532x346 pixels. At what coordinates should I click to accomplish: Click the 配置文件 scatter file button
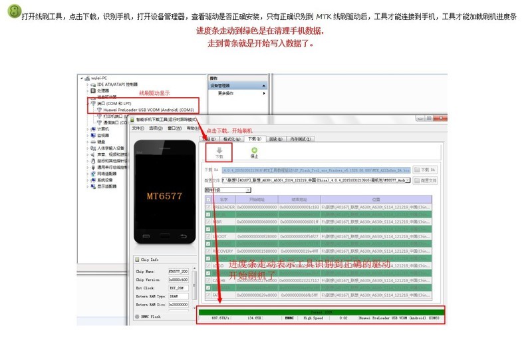[x=425, y=180]
